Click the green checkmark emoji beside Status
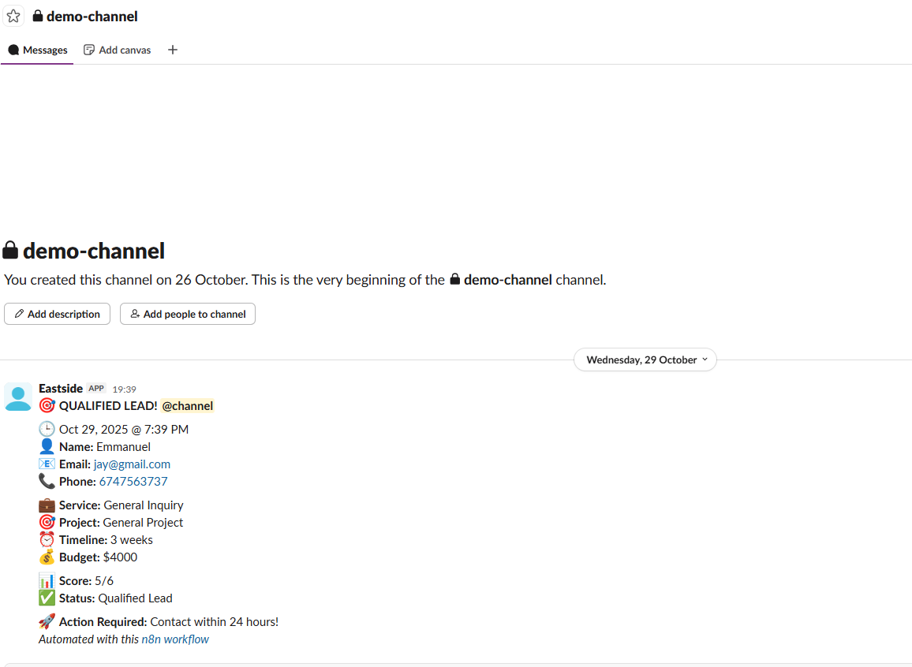 [x=47, y=598]
